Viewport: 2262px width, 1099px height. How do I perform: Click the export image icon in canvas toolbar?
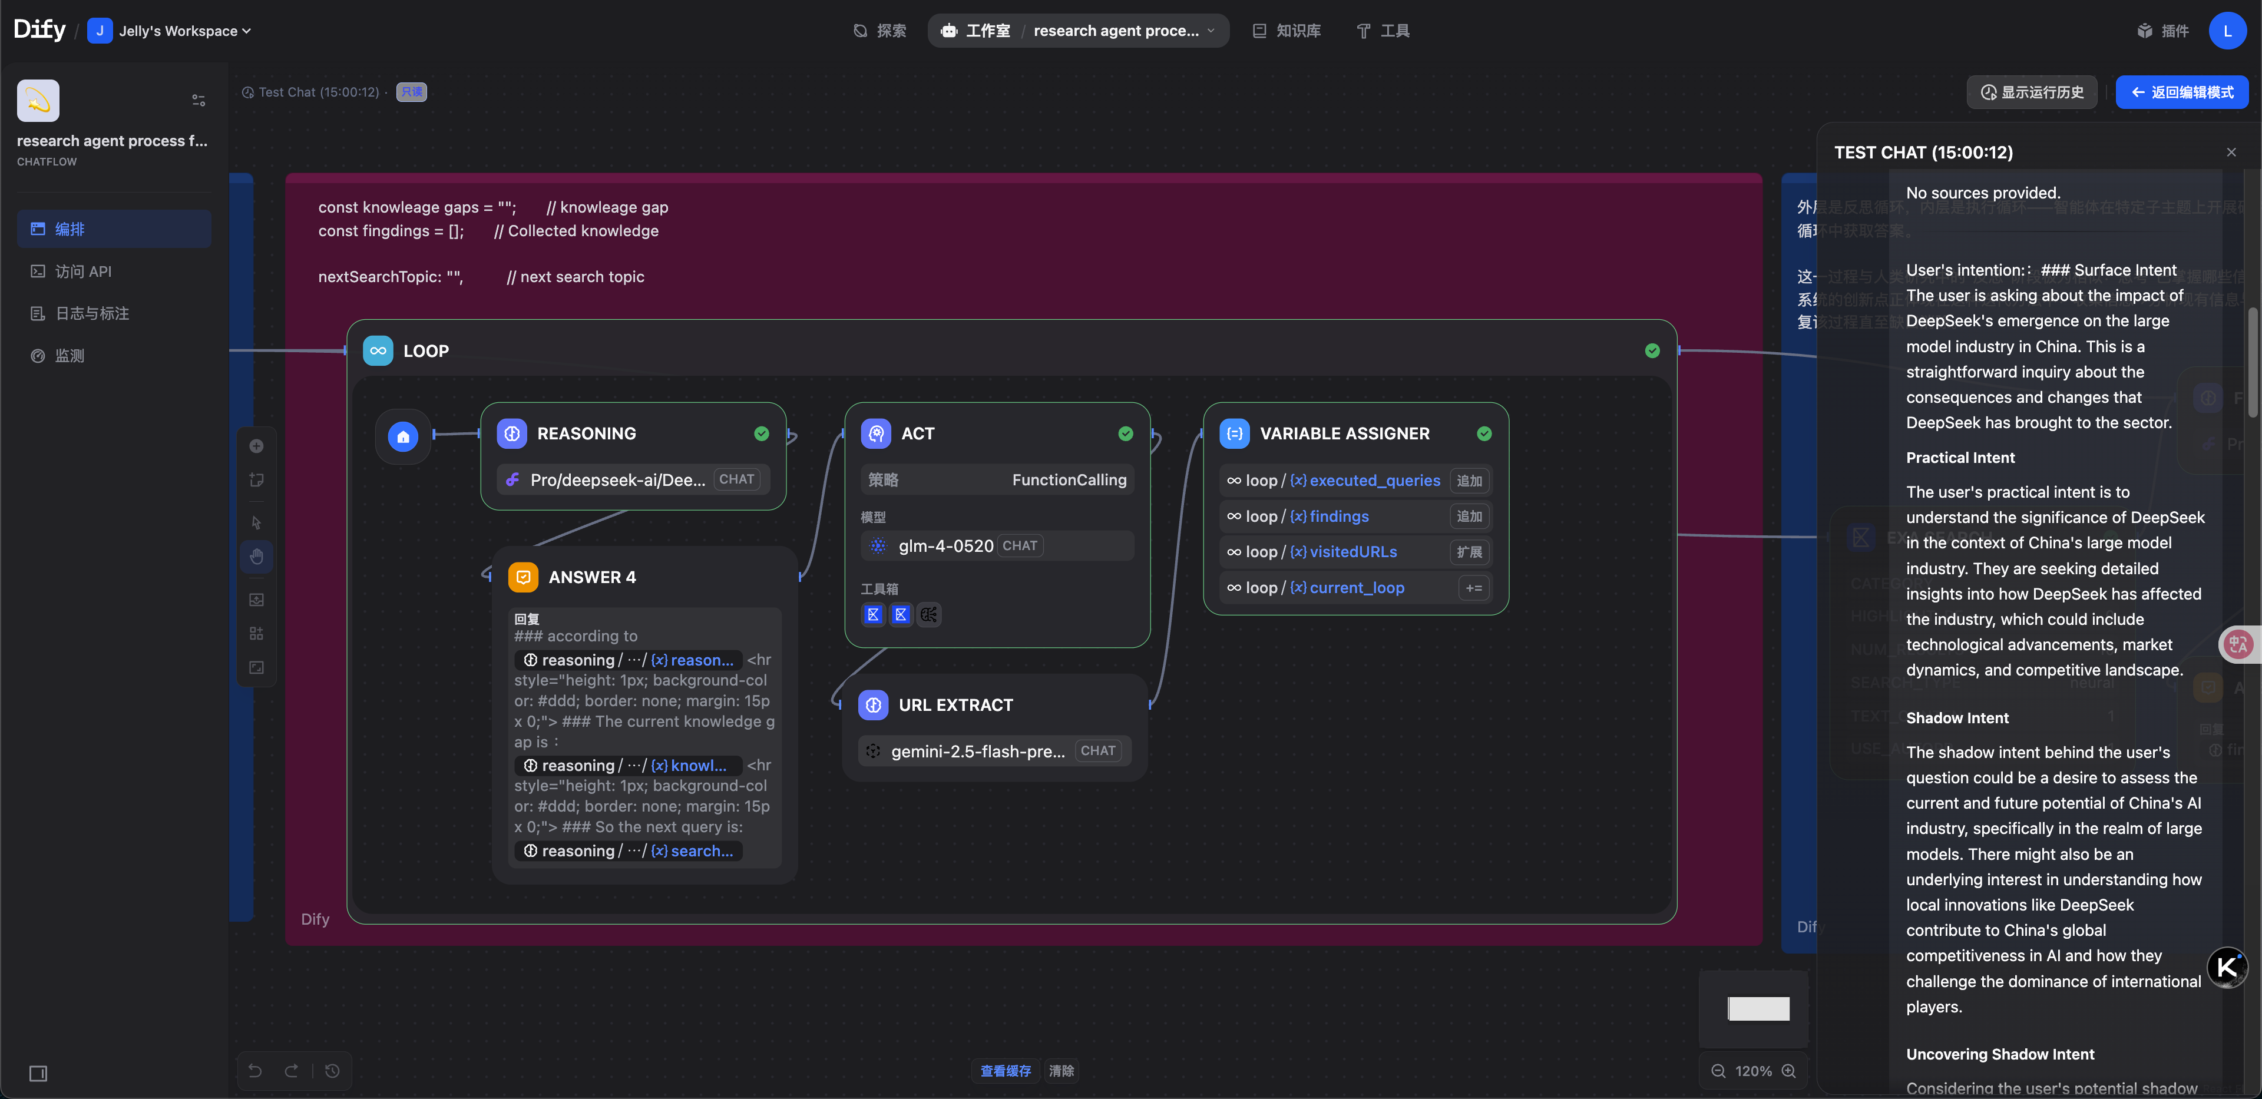point(256,600)
